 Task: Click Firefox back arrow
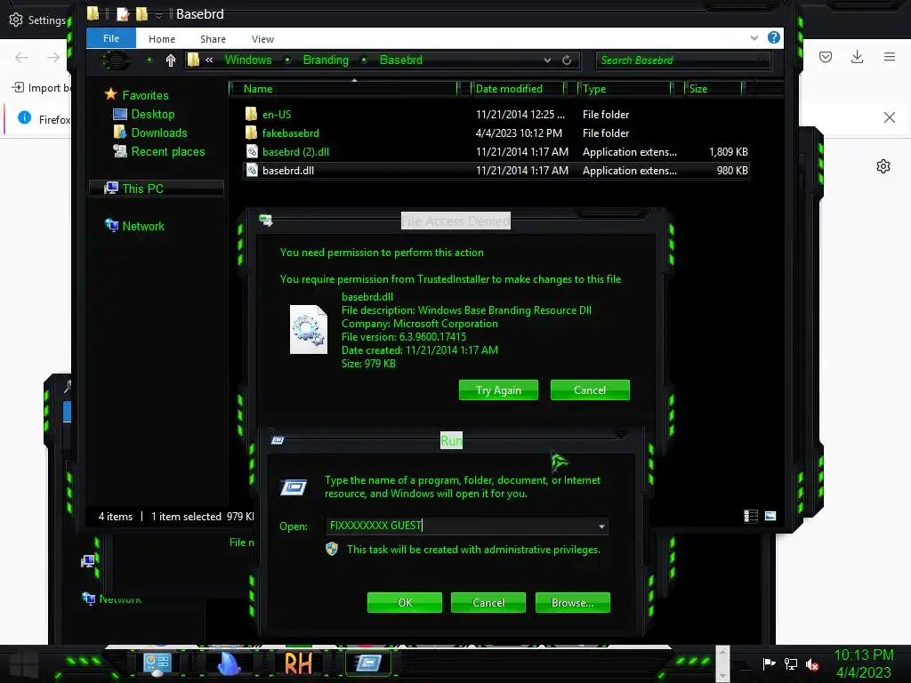[x=21, y=57]
